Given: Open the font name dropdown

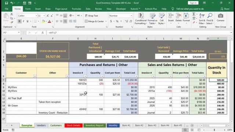Looking at the screenshot, I should pos(36,16).
